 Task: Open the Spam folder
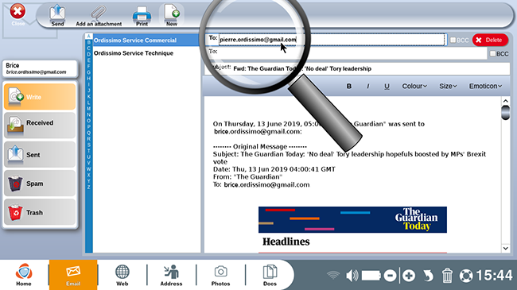click(x=40, y=184)
